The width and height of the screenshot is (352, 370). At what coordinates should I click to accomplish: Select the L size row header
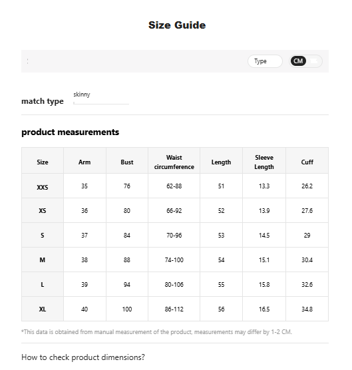[x=43, y=284]
